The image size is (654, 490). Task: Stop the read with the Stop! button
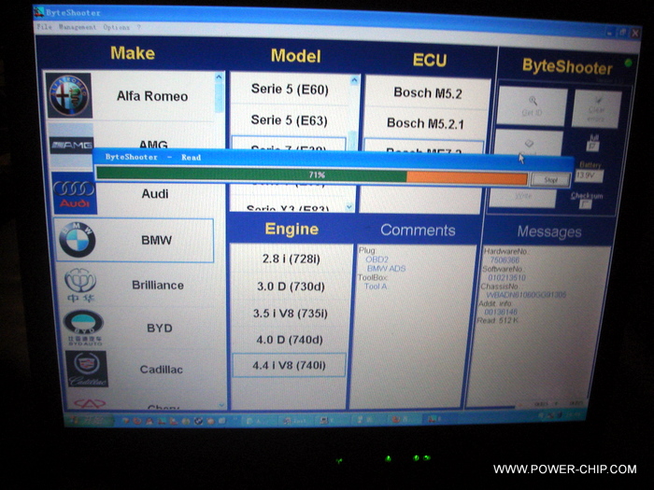pyautogui.click(x=551, y=180)
